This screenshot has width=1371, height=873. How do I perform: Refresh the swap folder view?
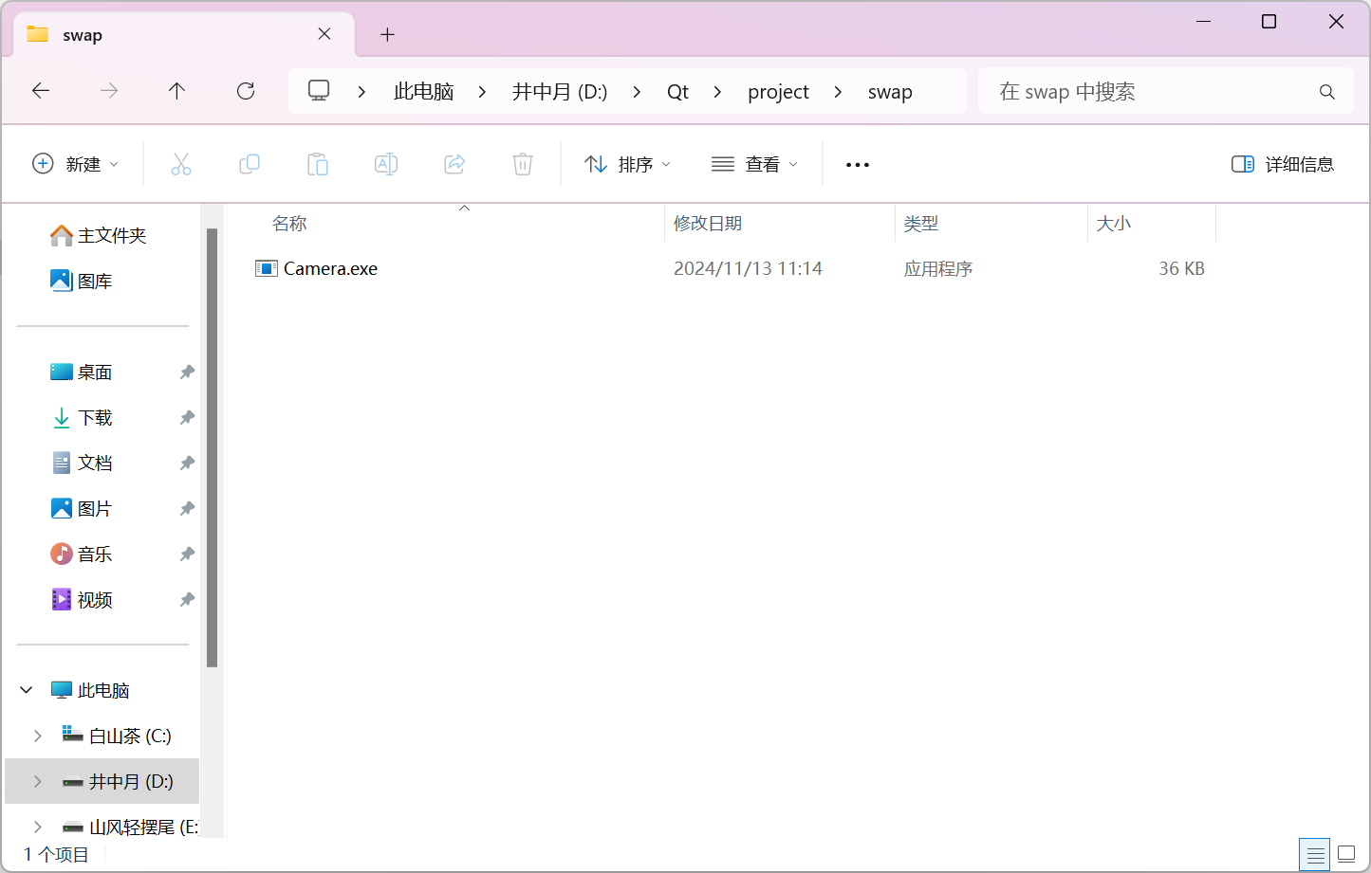(x=246, y=91)
